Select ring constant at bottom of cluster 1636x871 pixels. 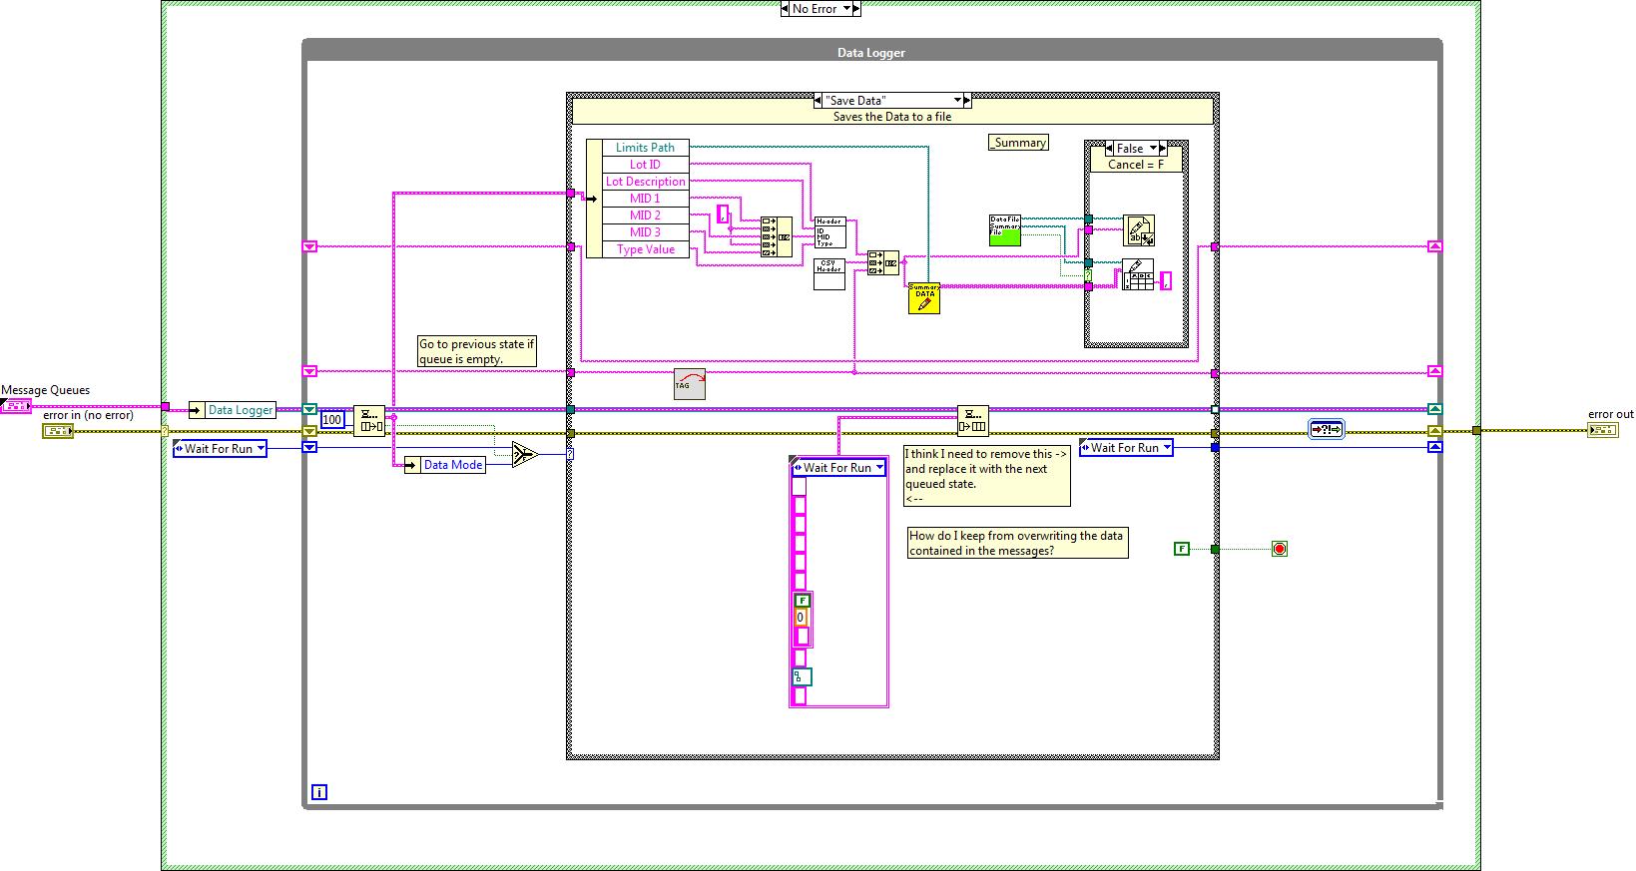pos(803,677)
